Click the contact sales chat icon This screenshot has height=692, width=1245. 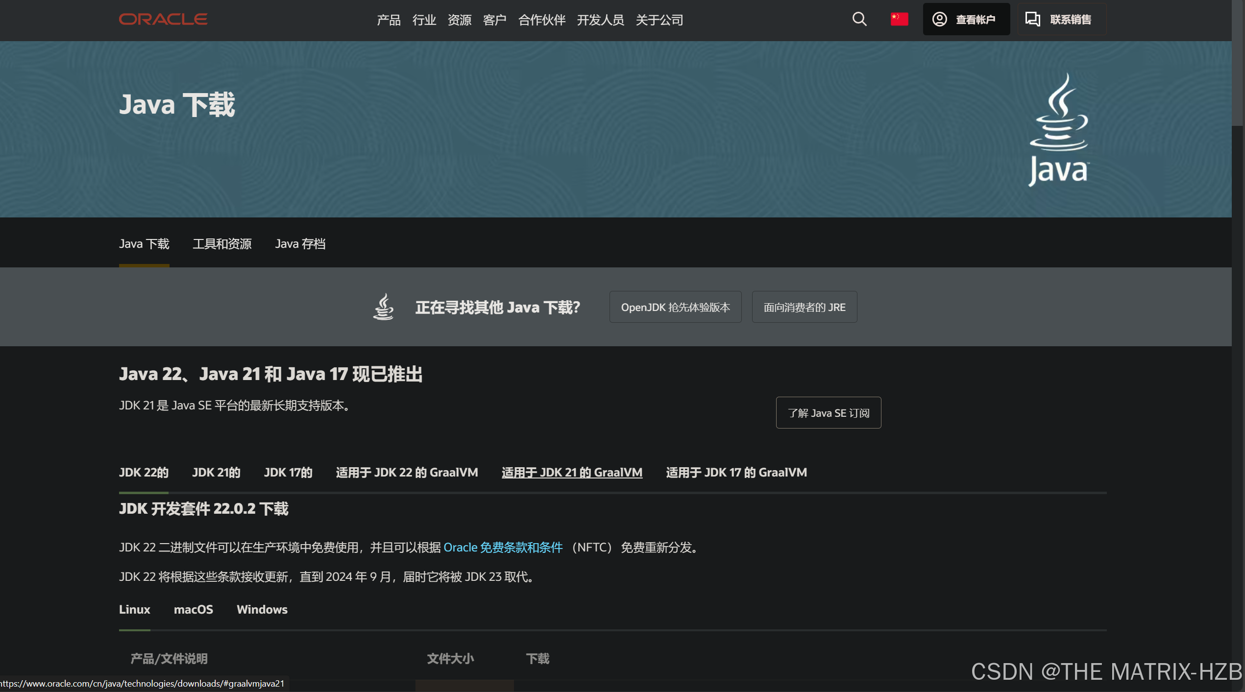(1033, 19)
